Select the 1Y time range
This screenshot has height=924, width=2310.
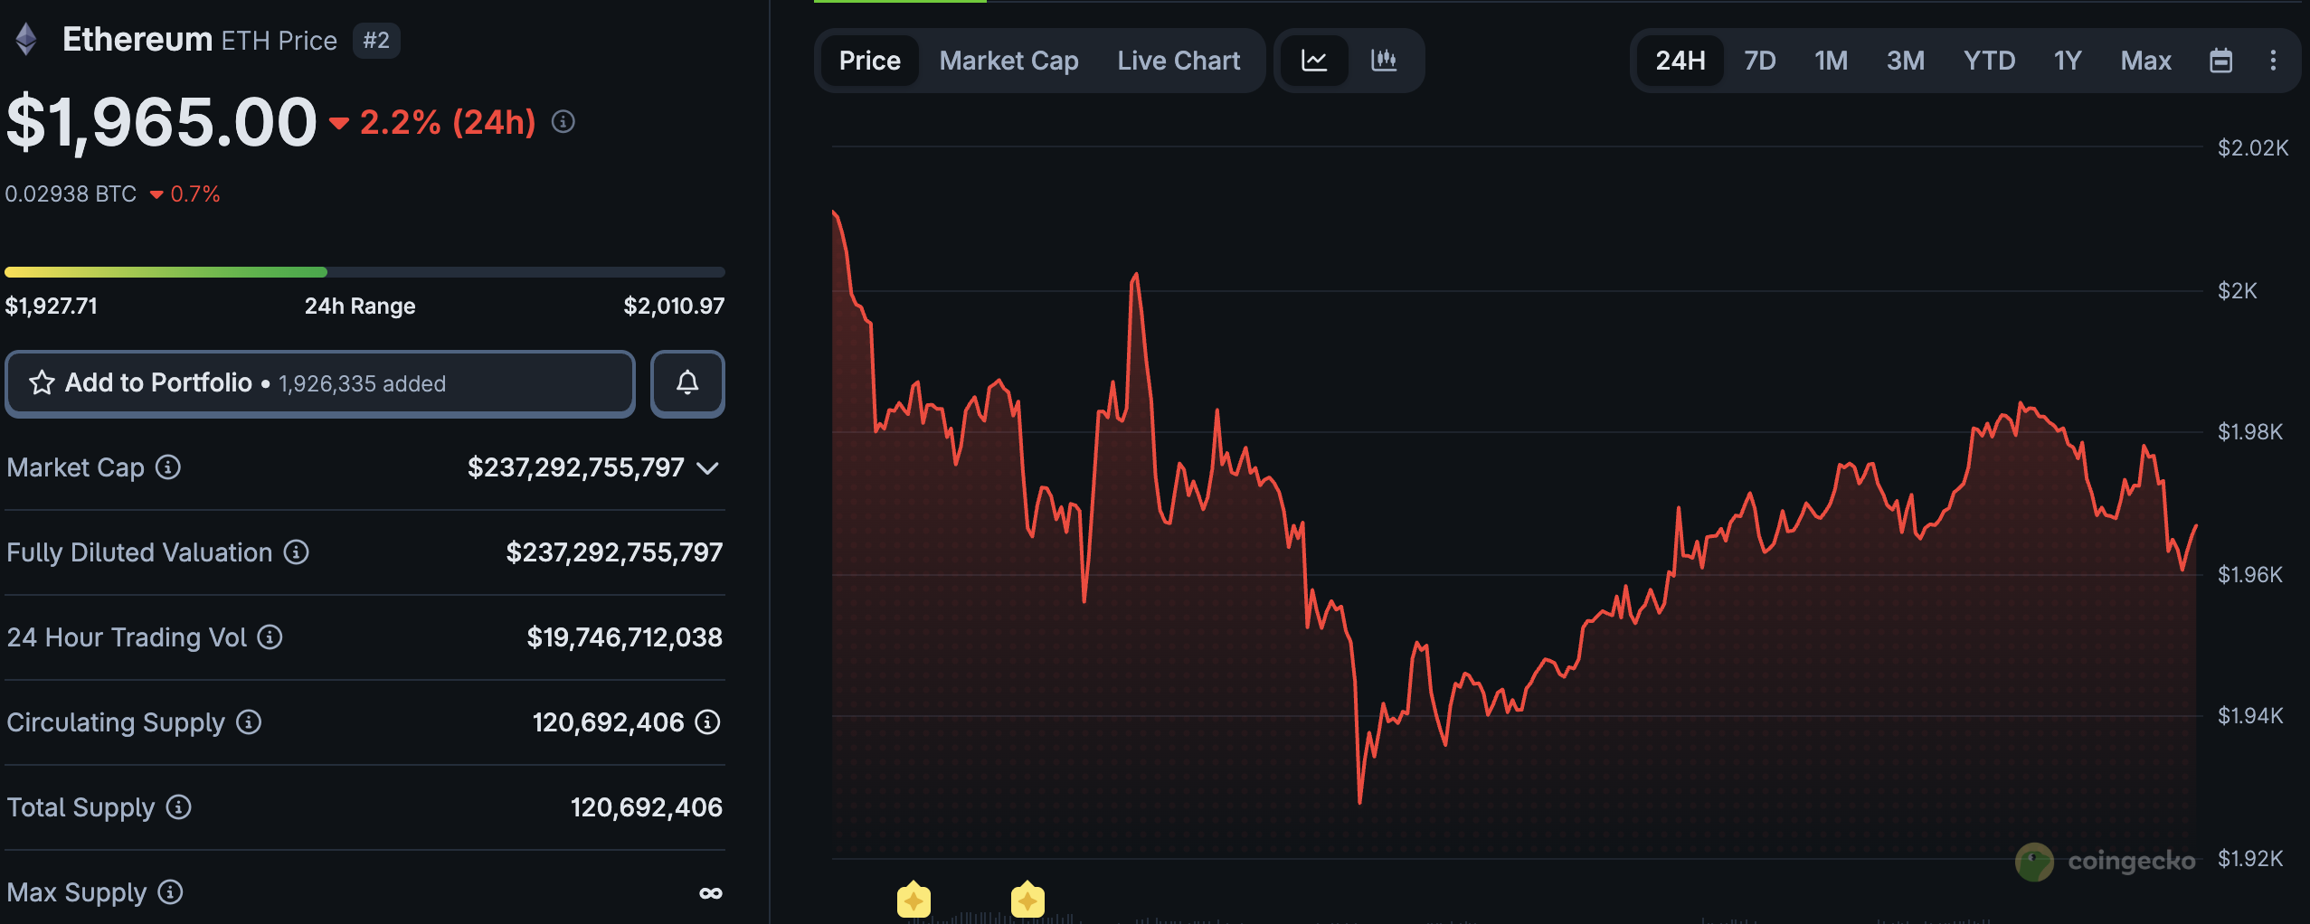(2068, 61)
